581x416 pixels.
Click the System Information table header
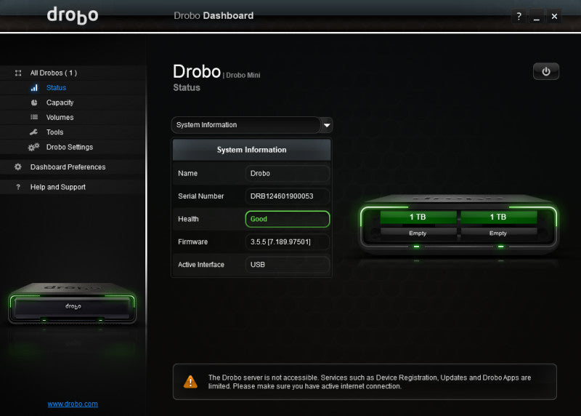[x=251, y=150]
